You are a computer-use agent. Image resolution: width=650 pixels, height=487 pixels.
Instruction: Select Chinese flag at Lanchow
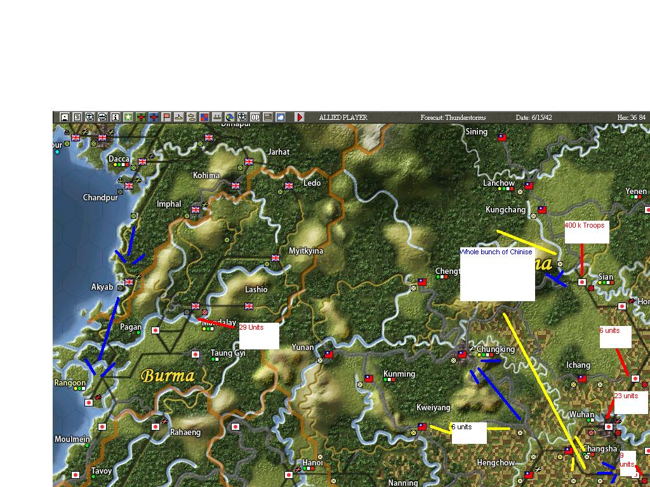click(529, 186)
